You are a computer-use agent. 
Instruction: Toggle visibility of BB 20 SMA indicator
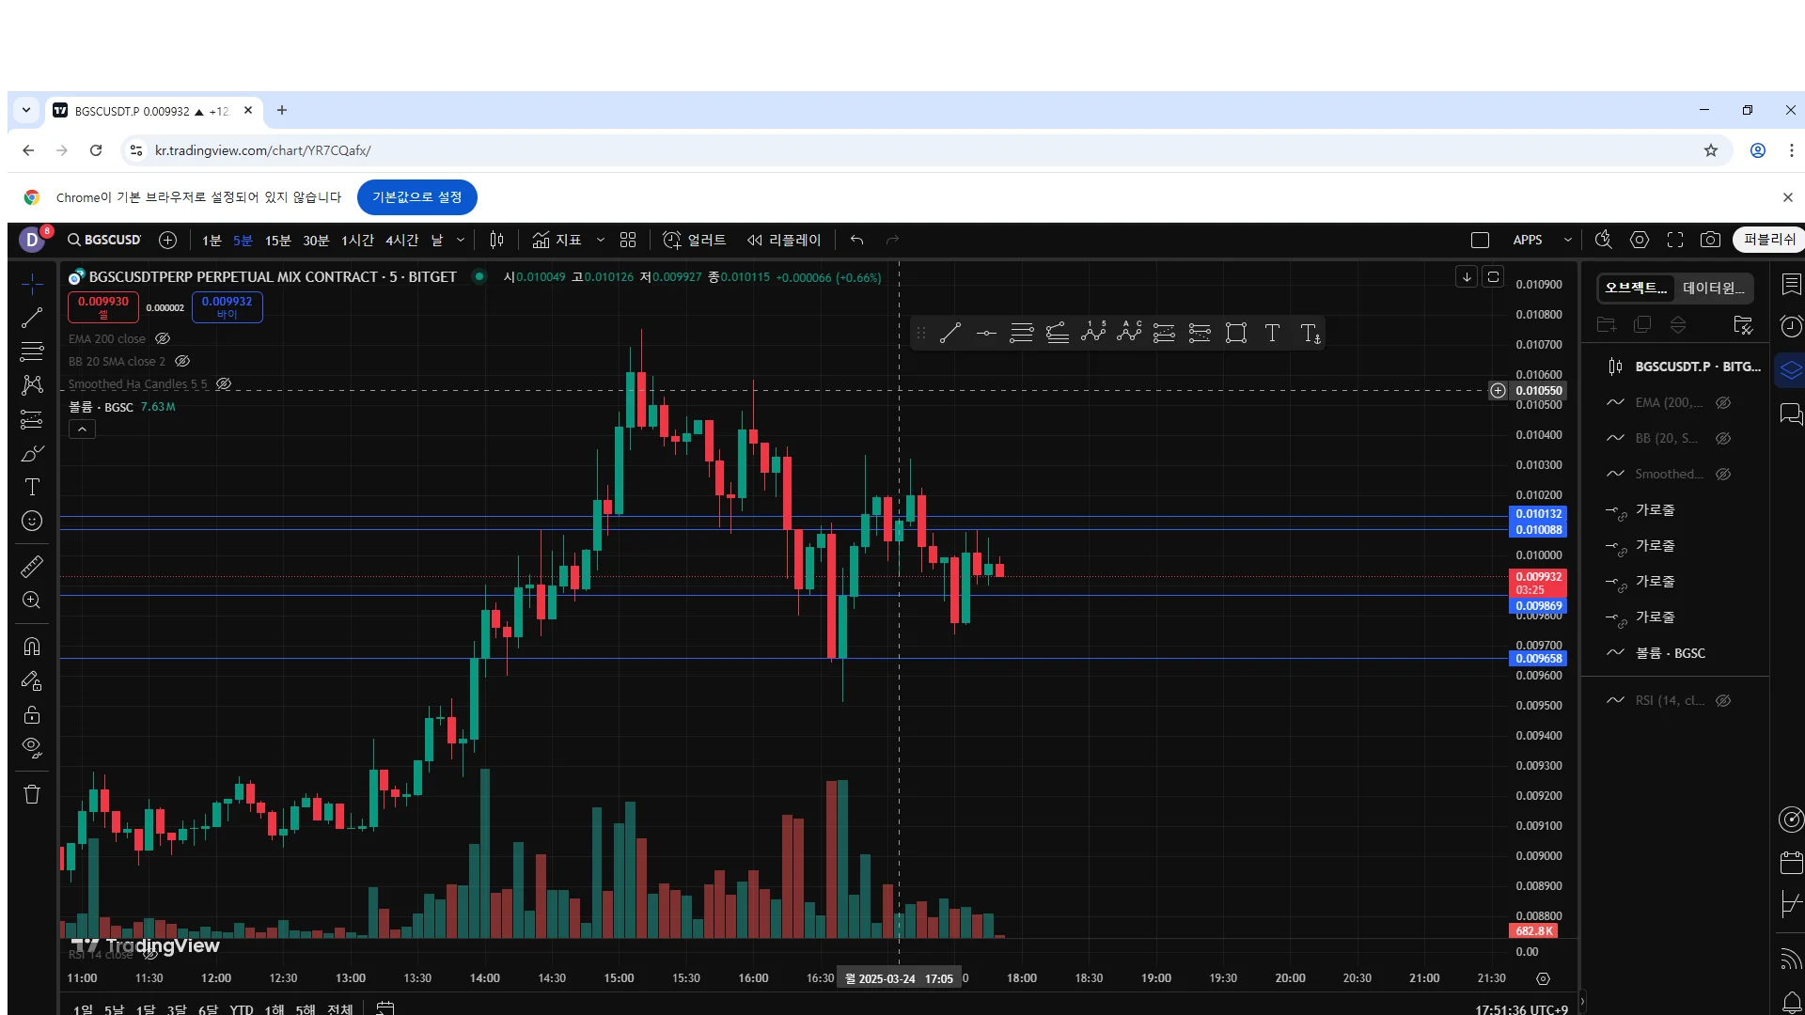[182, 361]
